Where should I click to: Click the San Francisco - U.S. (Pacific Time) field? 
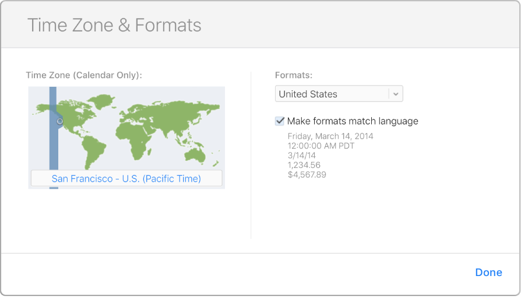(x=126, y=179)
